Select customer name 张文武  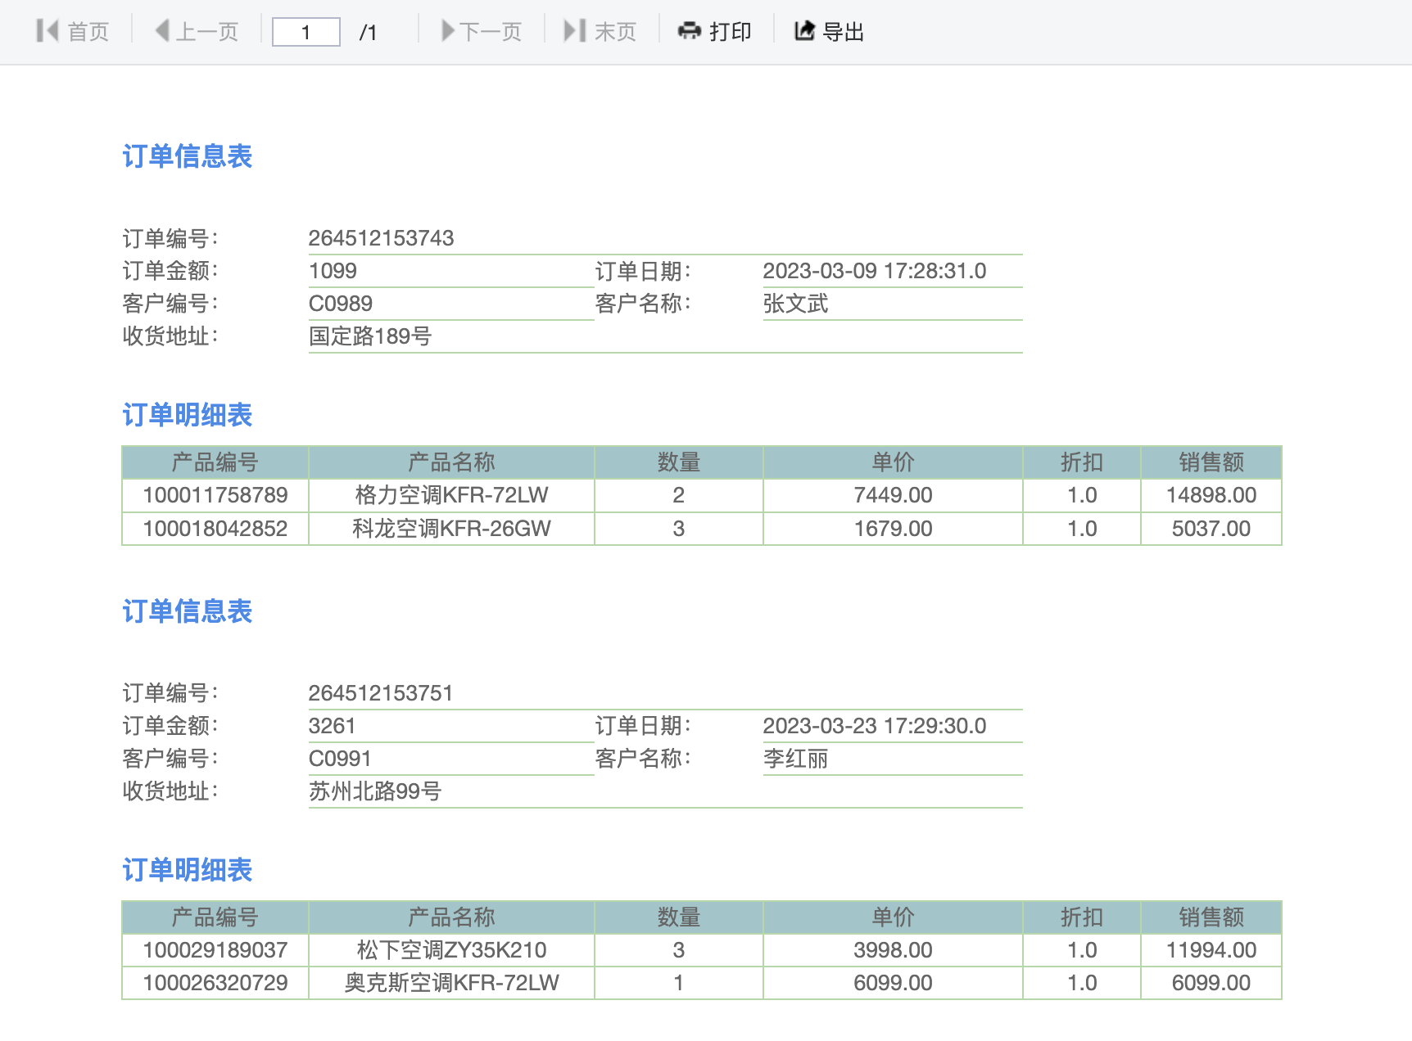click(x=795, y=304)
